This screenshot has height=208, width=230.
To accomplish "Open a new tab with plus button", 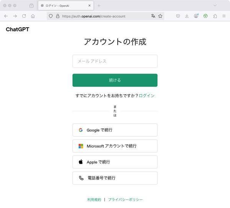I will pos(99,6).
